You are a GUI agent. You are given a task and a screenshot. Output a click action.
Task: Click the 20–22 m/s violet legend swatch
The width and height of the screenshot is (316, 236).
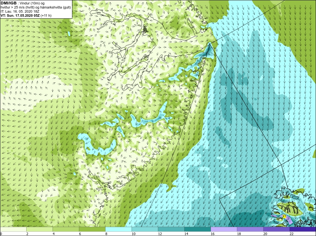tap(276, 229)
